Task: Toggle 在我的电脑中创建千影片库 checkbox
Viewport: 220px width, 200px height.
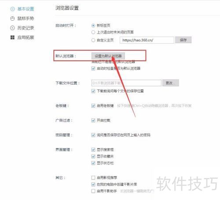Action: pos(93,184)
